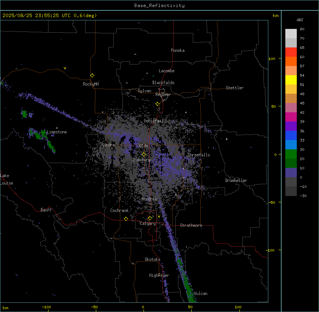Screen dimensions: 319x312
Task: Click the 80 value on the dBZ scale
Action: 302,29
